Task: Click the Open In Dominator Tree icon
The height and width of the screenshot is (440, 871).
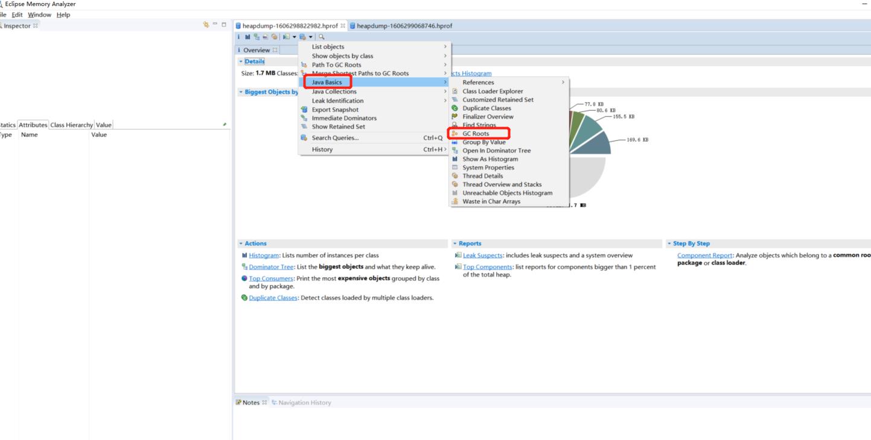Action: tap(455, 151)
